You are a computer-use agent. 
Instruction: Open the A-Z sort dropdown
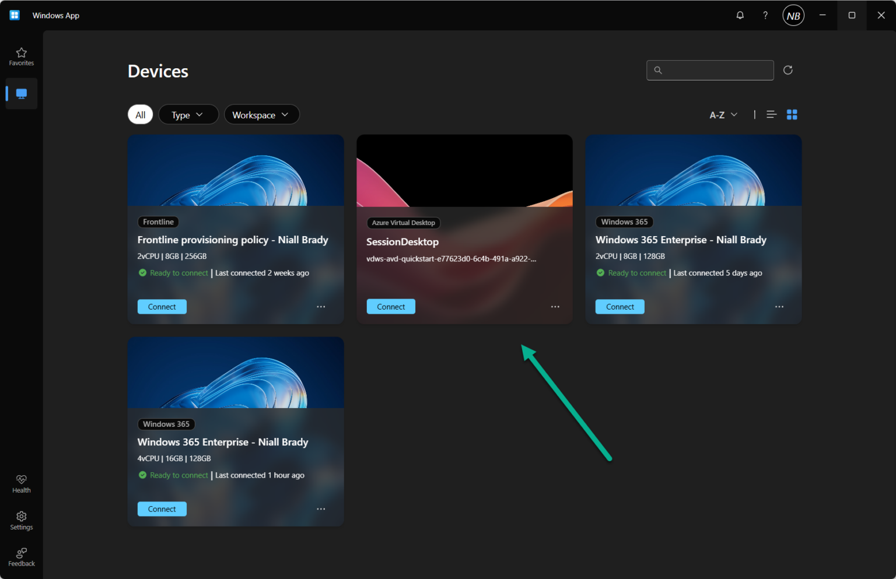723,114
